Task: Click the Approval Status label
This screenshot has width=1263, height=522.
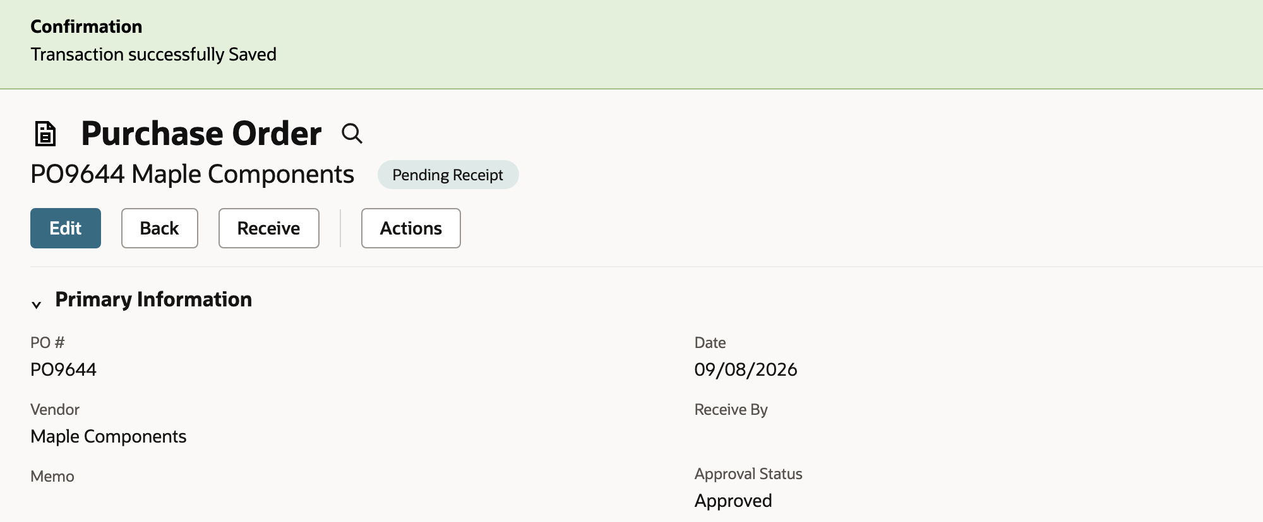Action: pyautogui.click(x=748, y=474)
